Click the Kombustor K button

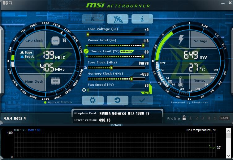pos(93,19)
